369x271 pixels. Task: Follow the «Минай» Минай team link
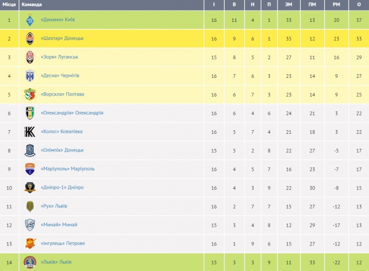59,225
